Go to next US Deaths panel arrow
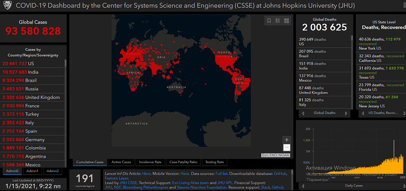406x191 pixels. point(405,113)
